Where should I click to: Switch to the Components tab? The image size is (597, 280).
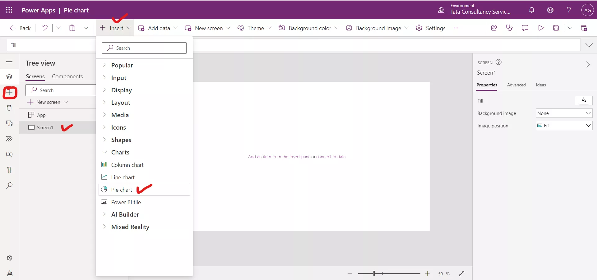click(67, 76)
